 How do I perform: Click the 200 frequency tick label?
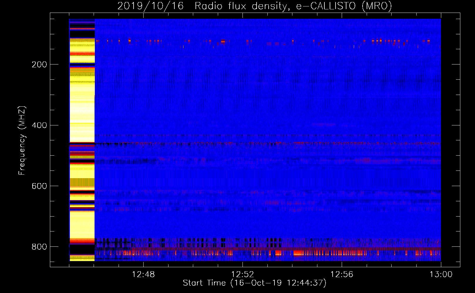coord(39,64)
